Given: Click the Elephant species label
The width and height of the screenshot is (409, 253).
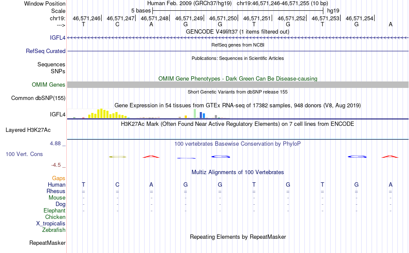Looking at the screenshot, I should coord(54,210).
